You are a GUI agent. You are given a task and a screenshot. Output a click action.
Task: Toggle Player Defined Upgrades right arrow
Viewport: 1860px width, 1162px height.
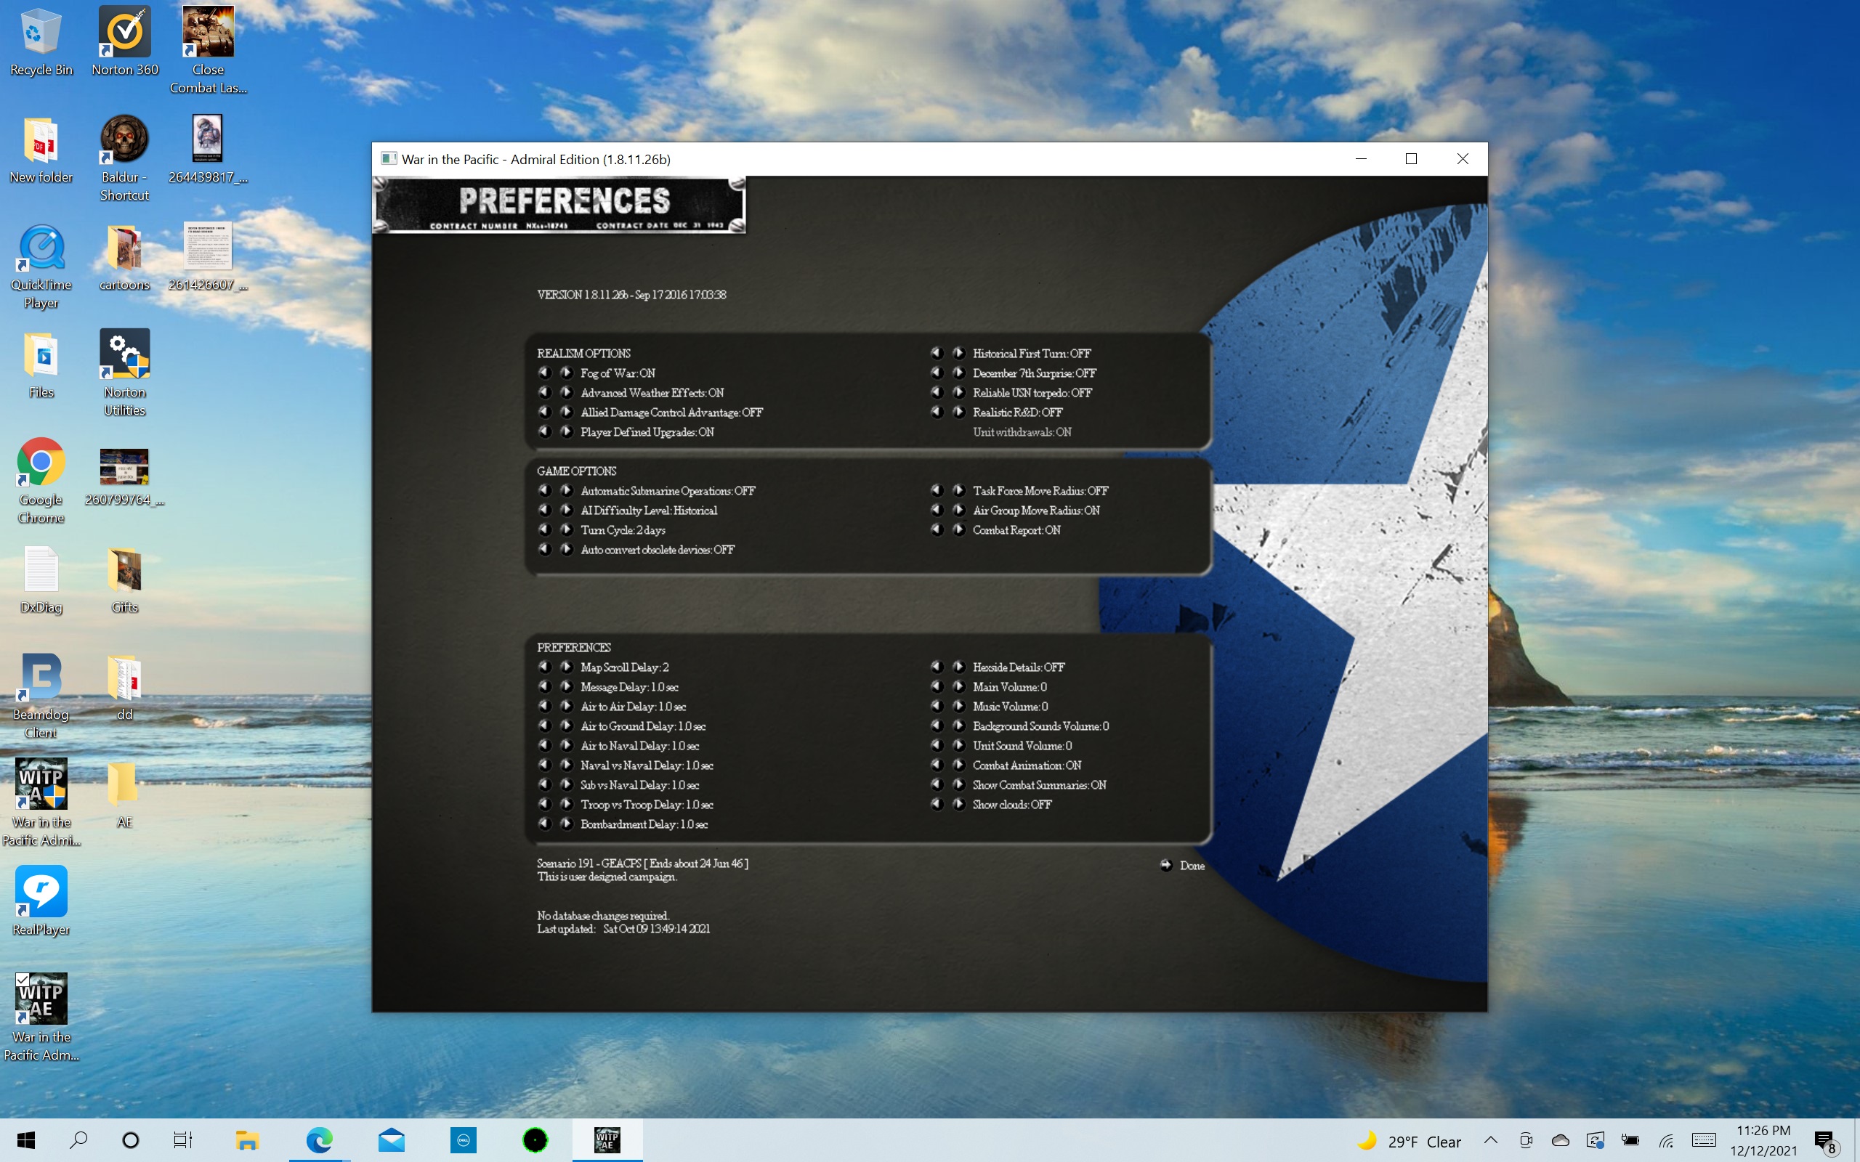click(567, 431)
